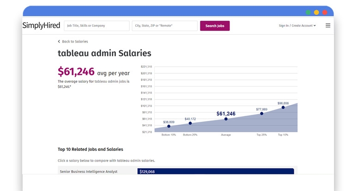Open Senior Business Intelligence Analyst row
The image size is (352, 191).
tap(89, 172)
